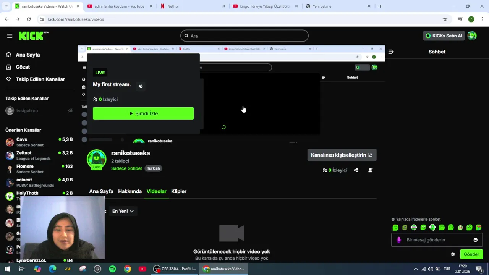Select the Videolar tab

pyautogui.click(x=157, y=191)
